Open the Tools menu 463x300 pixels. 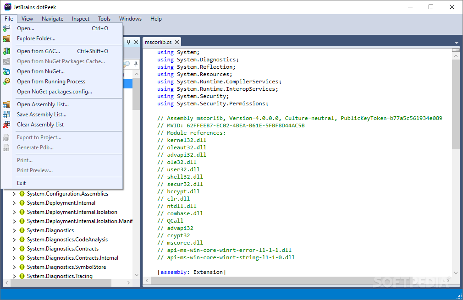[x=104, y=19]
